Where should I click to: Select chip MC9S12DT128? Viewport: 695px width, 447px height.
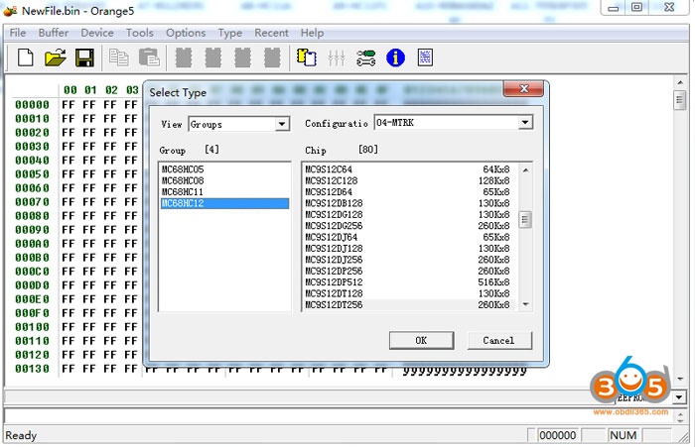tap(408, 293)
